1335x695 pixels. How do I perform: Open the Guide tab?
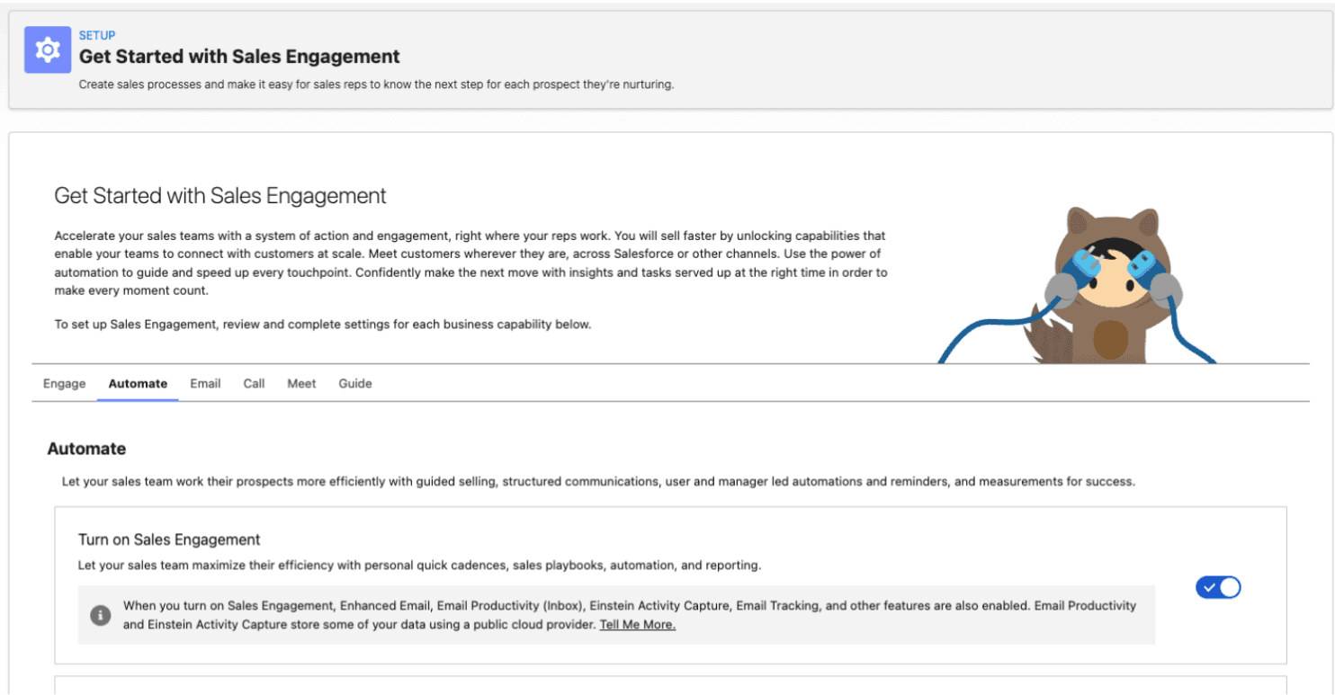[354, 383]
